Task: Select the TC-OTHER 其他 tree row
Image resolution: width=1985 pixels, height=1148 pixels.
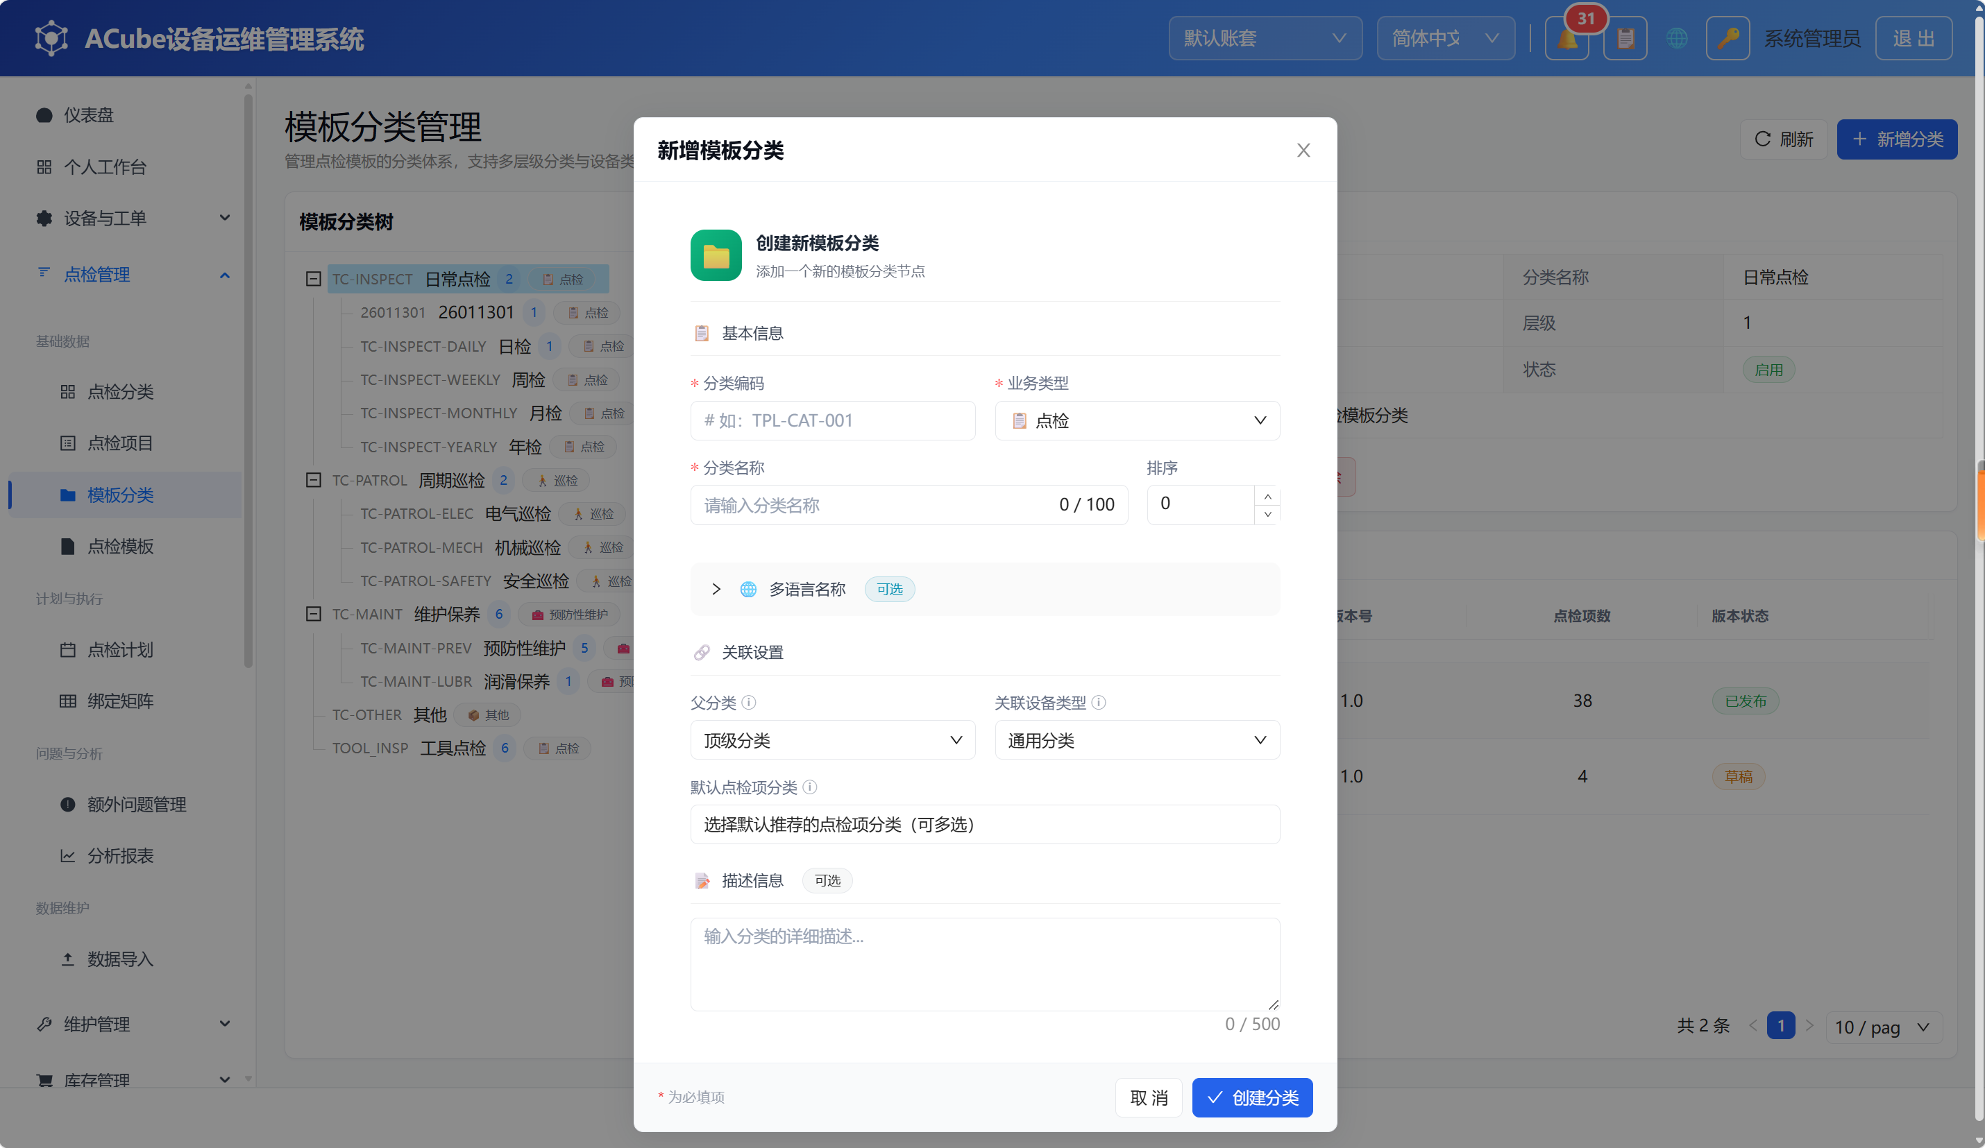Action: (426, 715)
